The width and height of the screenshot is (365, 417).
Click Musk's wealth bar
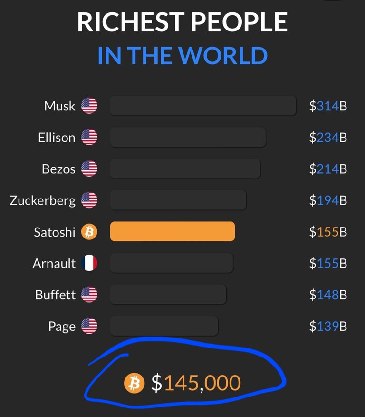click(x=203, y=106)
